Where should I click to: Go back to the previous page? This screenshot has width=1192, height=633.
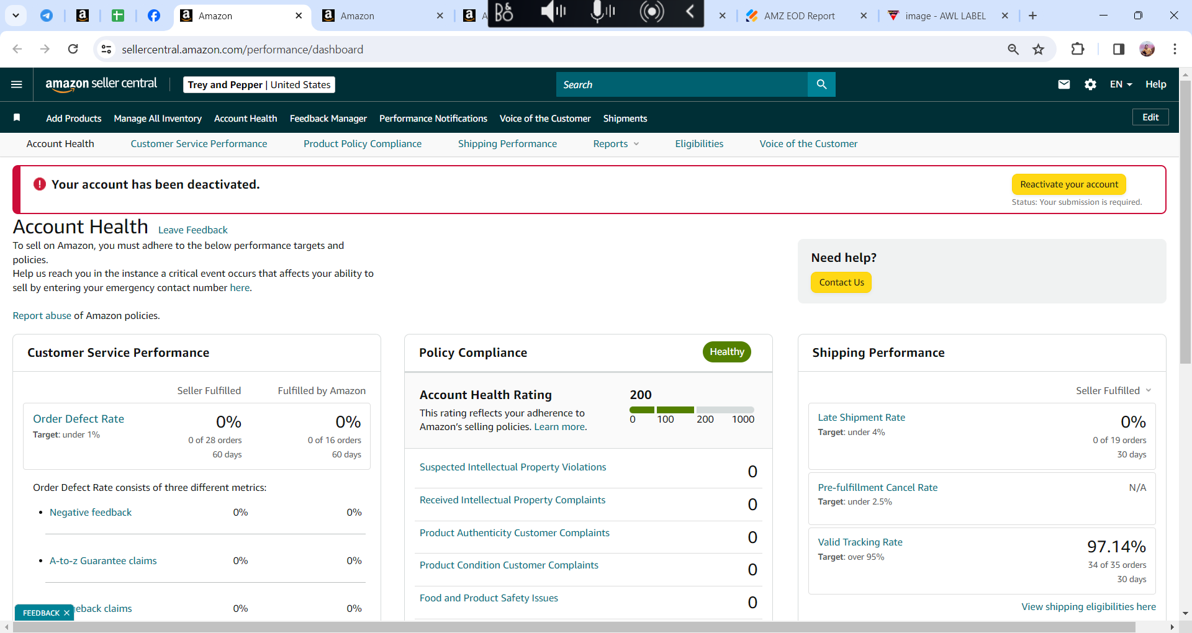click(x=17, y=49)
